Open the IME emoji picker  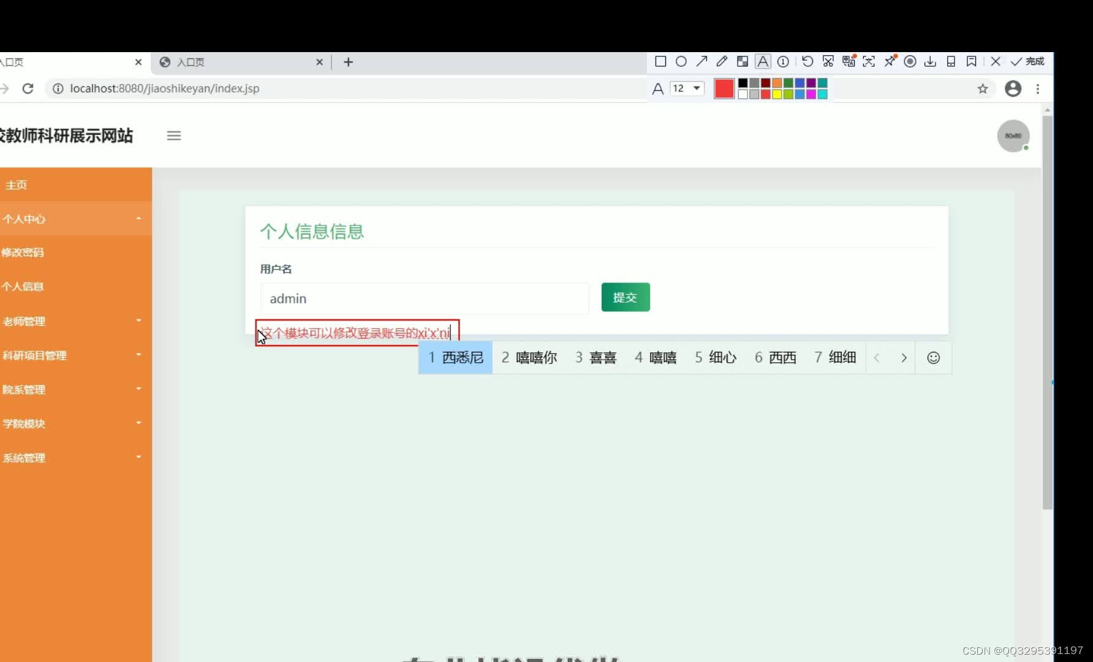[x=933, y=358]
